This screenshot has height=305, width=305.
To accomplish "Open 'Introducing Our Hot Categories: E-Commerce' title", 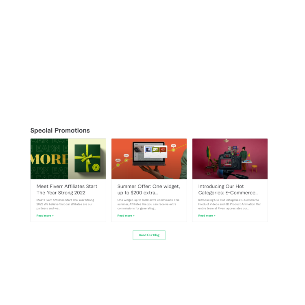I will [x=229, y=190].
